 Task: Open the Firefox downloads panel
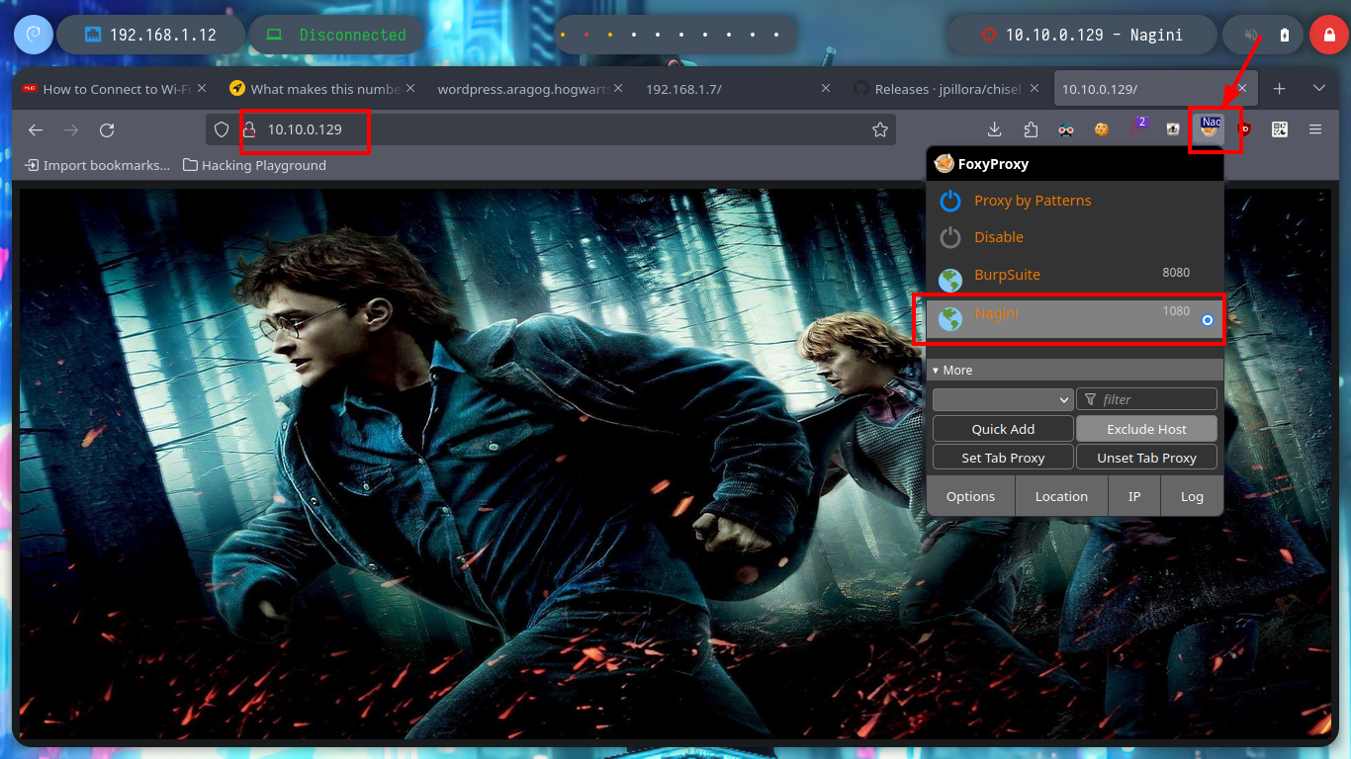(x=995, y=129)
